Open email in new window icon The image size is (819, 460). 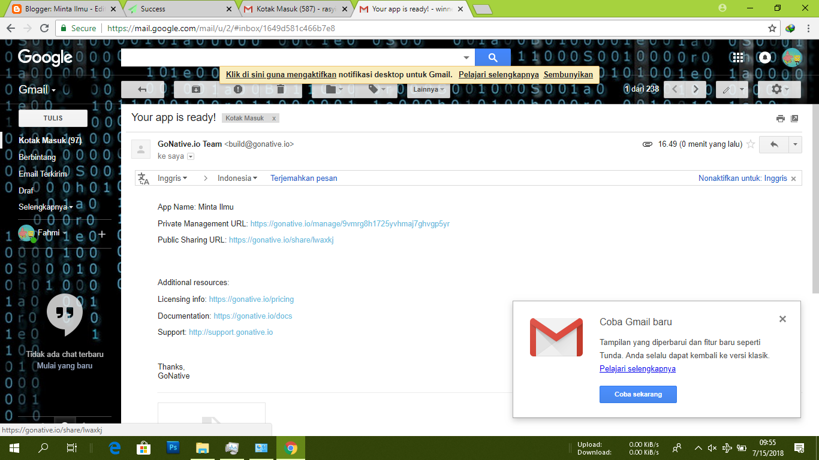tap(794, 119)
